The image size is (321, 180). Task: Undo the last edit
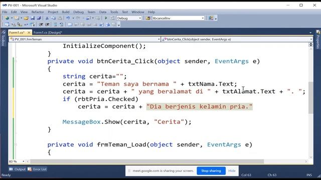pos(68,18)
